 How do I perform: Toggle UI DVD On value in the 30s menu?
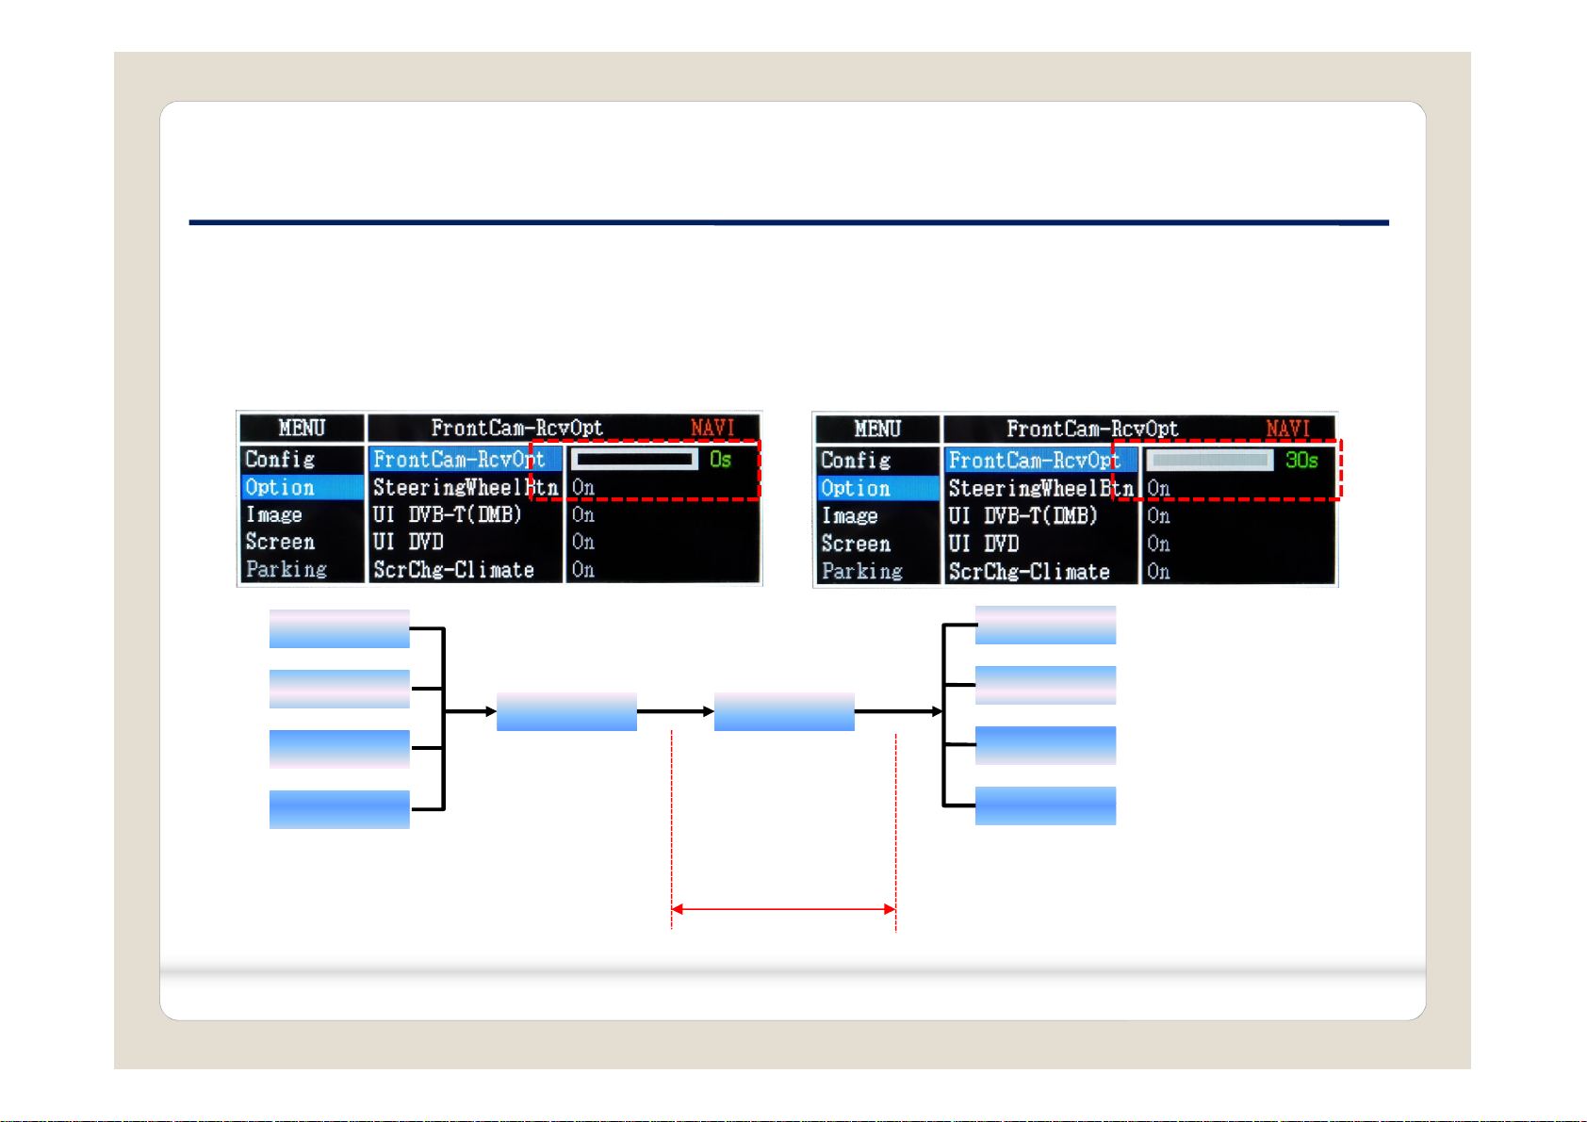point(1159,545)
